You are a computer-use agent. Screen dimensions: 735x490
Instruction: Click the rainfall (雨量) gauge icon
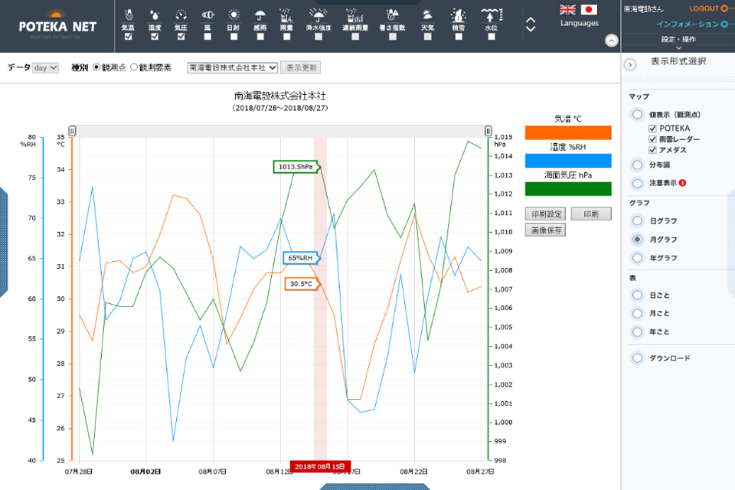point(286,15)
